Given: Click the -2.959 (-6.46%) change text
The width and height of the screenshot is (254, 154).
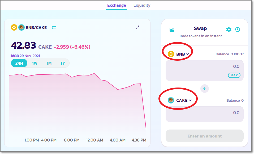Looking at the screenshot, I should (72, 47).
